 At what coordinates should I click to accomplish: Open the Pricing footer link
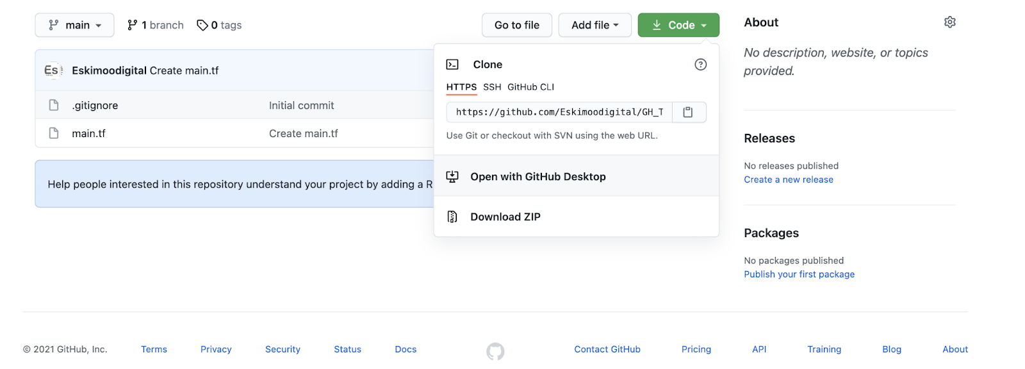(696, 349)
